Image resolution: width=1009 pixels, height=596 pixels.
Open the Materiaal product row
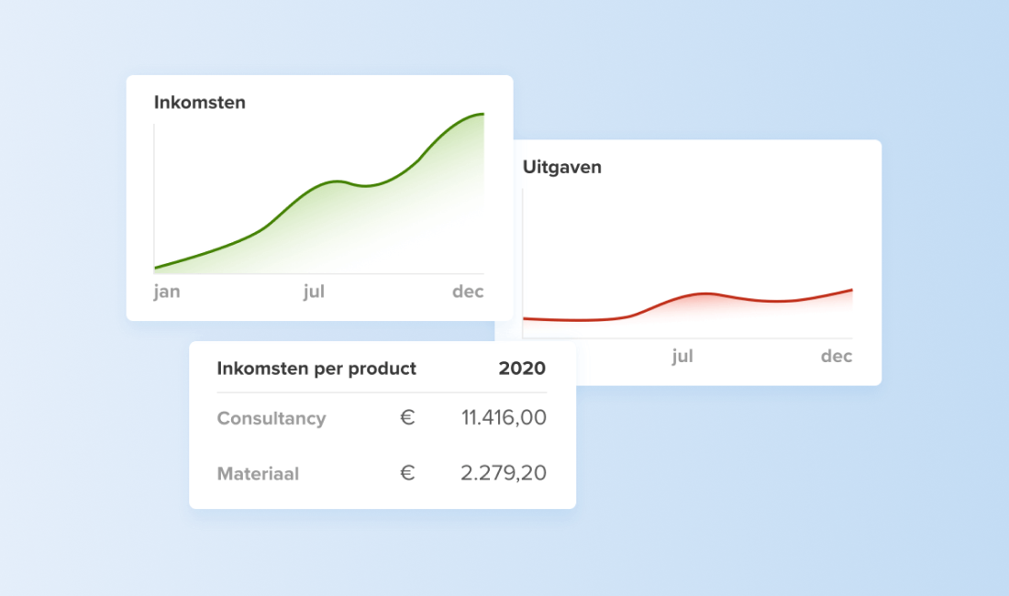click(x=258, y=474)
